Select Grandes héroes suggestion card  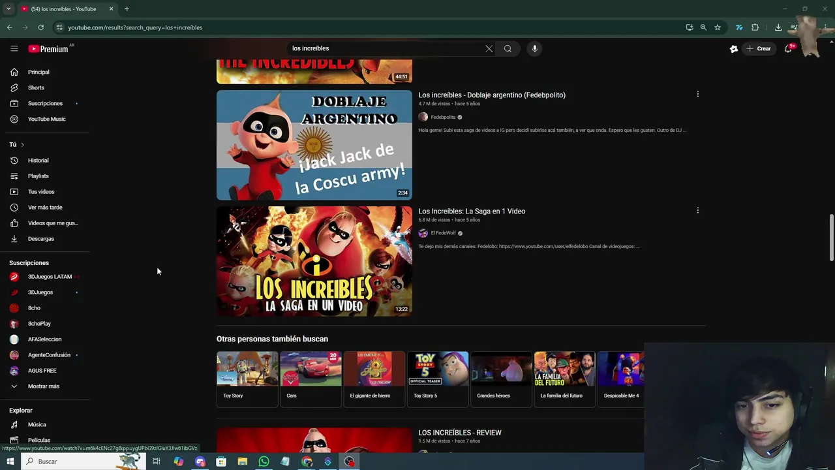pyautogui.click(x=501, y=379)
